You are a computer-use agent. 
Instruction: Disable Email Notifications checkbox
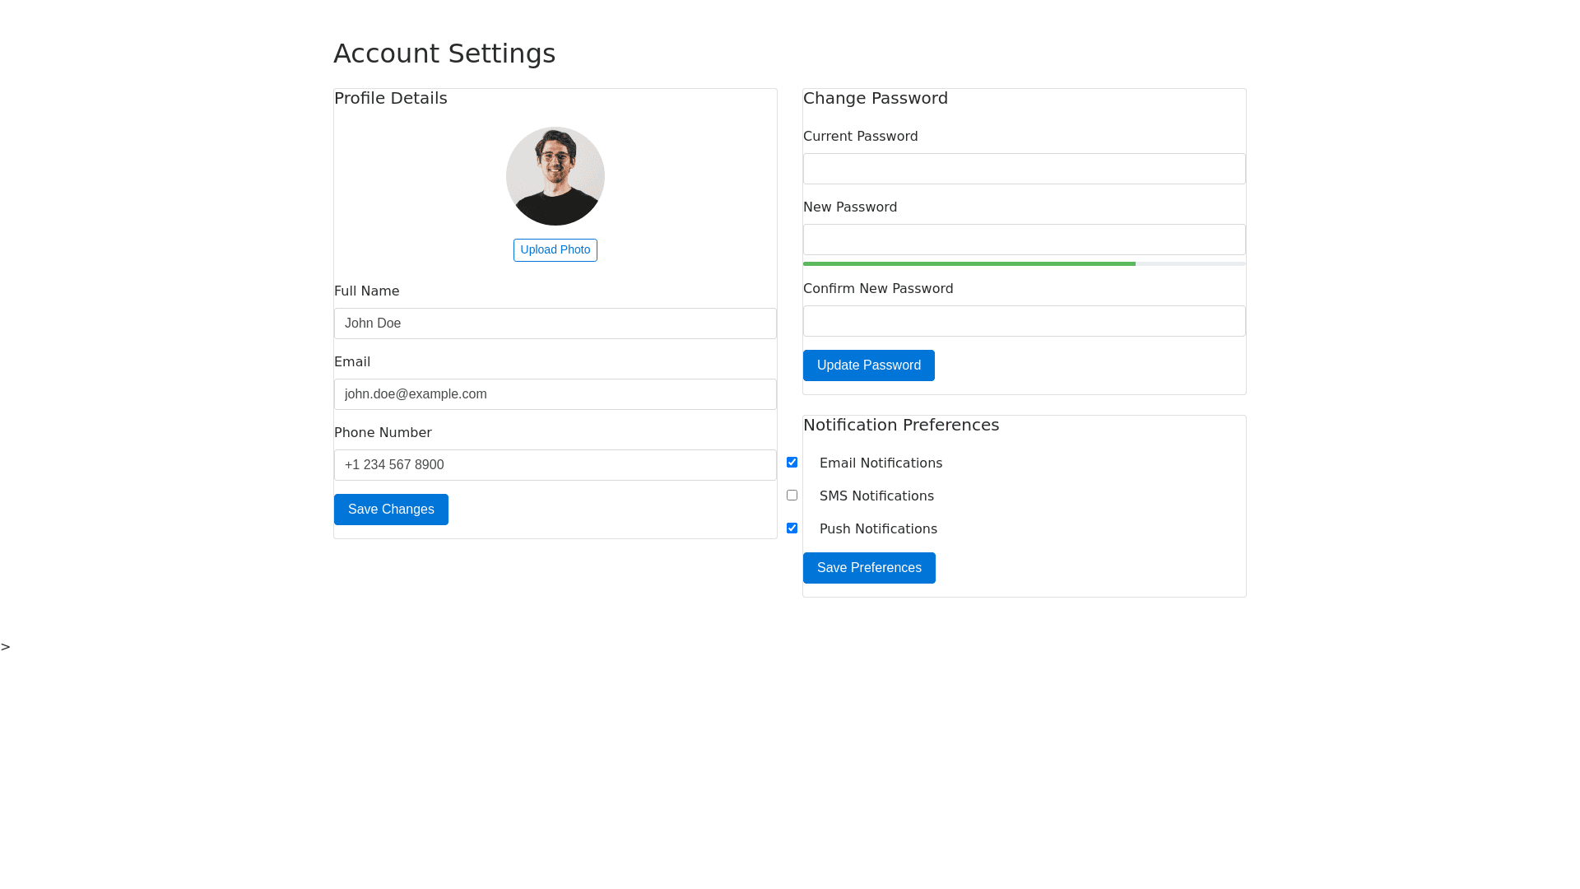click(x=792, y=463)
